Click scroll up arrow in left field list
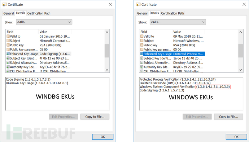 point(107,32)
